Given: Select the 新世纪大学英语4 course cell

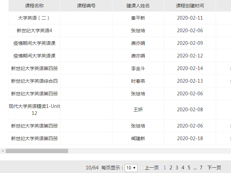Looking at the screenshot, I should point(34,31).
